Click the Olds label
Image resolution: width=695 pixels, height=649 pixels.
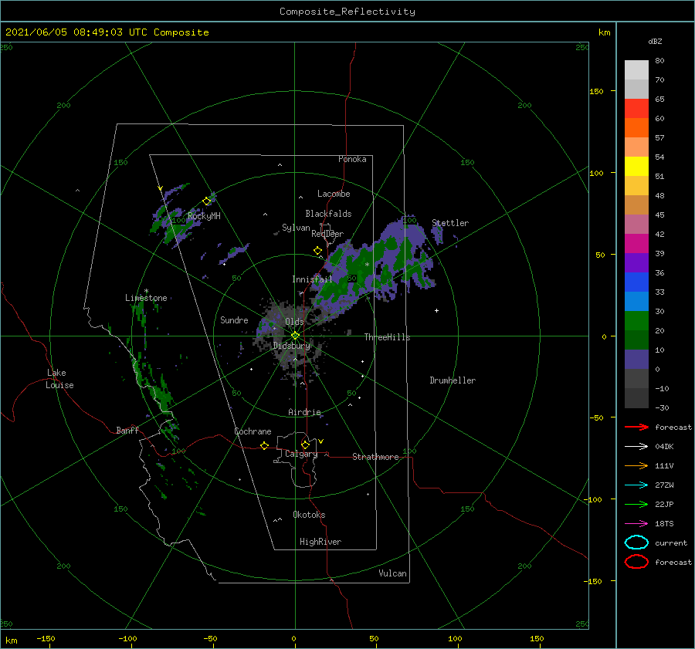(x=294, y=322)
